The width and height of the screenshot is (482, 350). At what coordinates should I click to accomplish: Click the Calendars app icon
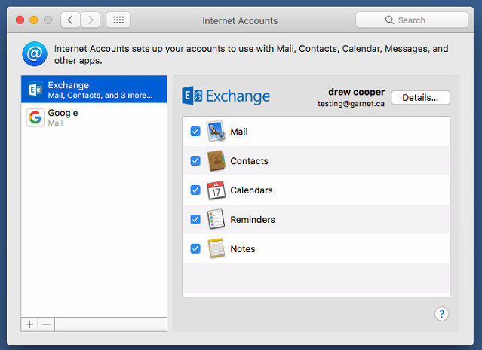click(x=216, y=190)
